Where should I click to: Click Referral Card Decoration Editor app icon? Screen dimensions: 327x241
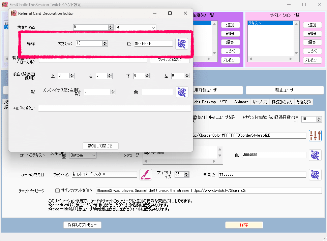14,13
